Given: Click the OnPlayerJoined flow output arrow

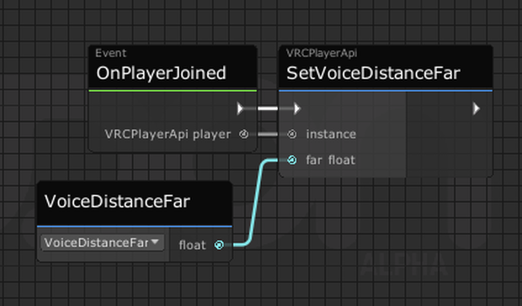Looking at the screenshot, I should click(240, 109).
